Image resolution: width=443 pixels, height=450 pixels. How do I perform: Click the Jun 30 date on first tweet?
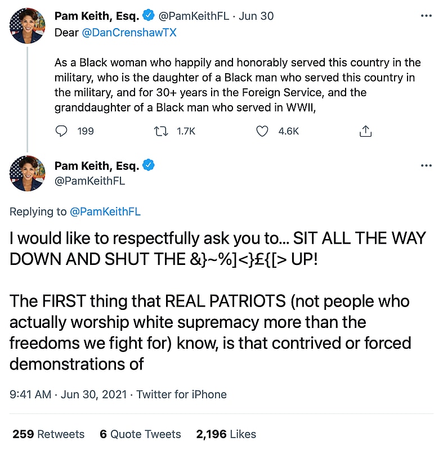point(256,16)
